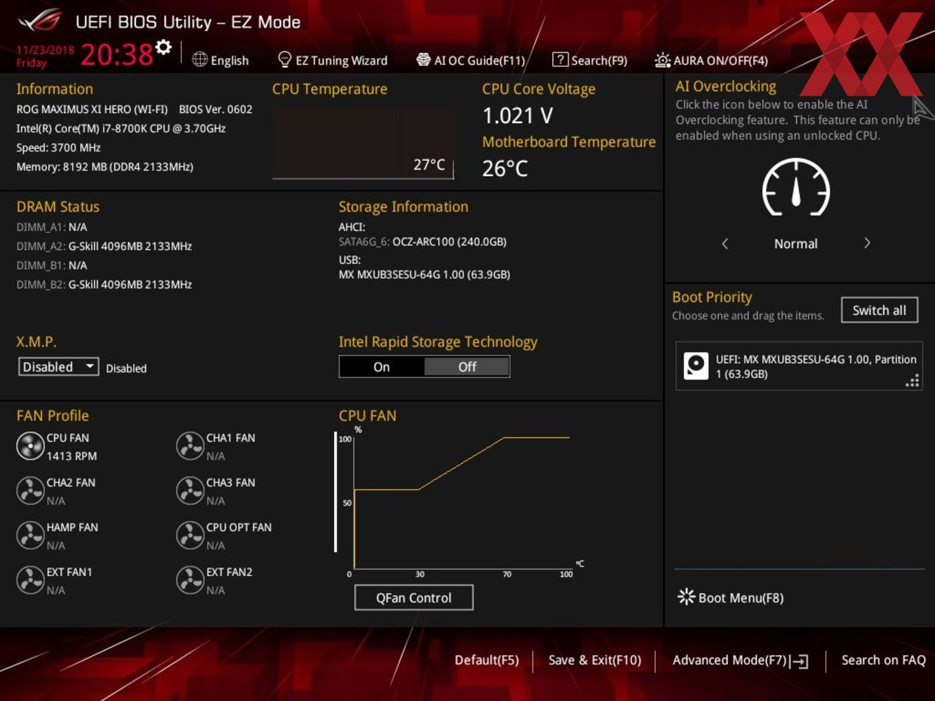Click the MX MXUB3SESU-64G USB storage entry
This screenshot has height=701, width=935.
pos(424,274)
